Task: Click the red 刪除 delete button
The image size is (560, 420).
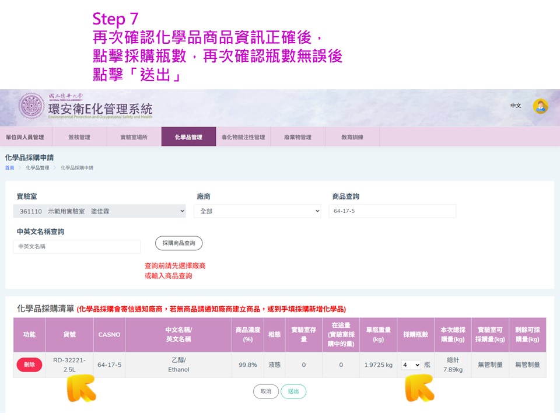Action: pyautogui.click(x=29, y=365)
